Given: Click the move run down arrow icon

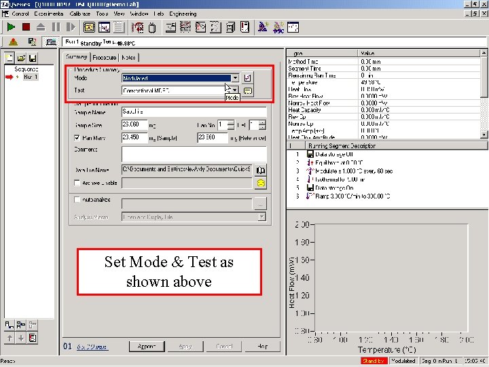Looking at the screenshot, I should [x=21, y=338].
